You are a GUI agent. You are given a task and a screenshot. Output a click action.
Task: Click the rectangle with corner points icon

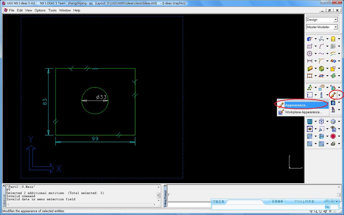pyautogui.click(x=310, y=76)
